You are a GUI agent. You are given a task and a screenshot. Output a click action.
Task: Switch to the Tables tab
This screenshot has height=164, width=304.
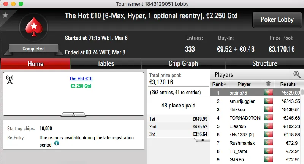click(106, 63)
